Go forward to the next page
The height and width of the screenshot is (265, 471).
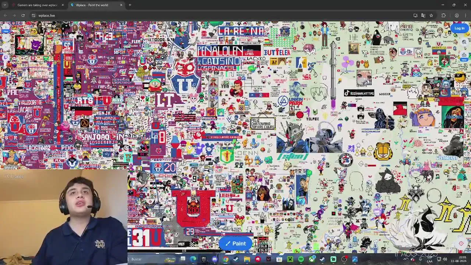(14, 15)
